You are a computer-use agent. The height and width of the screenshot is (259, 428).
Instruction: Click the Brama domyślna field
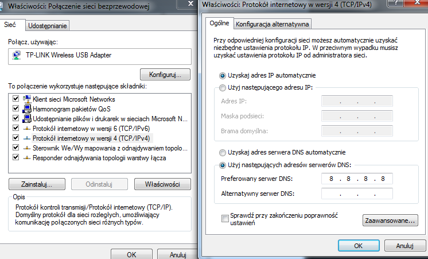tap(357, 131)
